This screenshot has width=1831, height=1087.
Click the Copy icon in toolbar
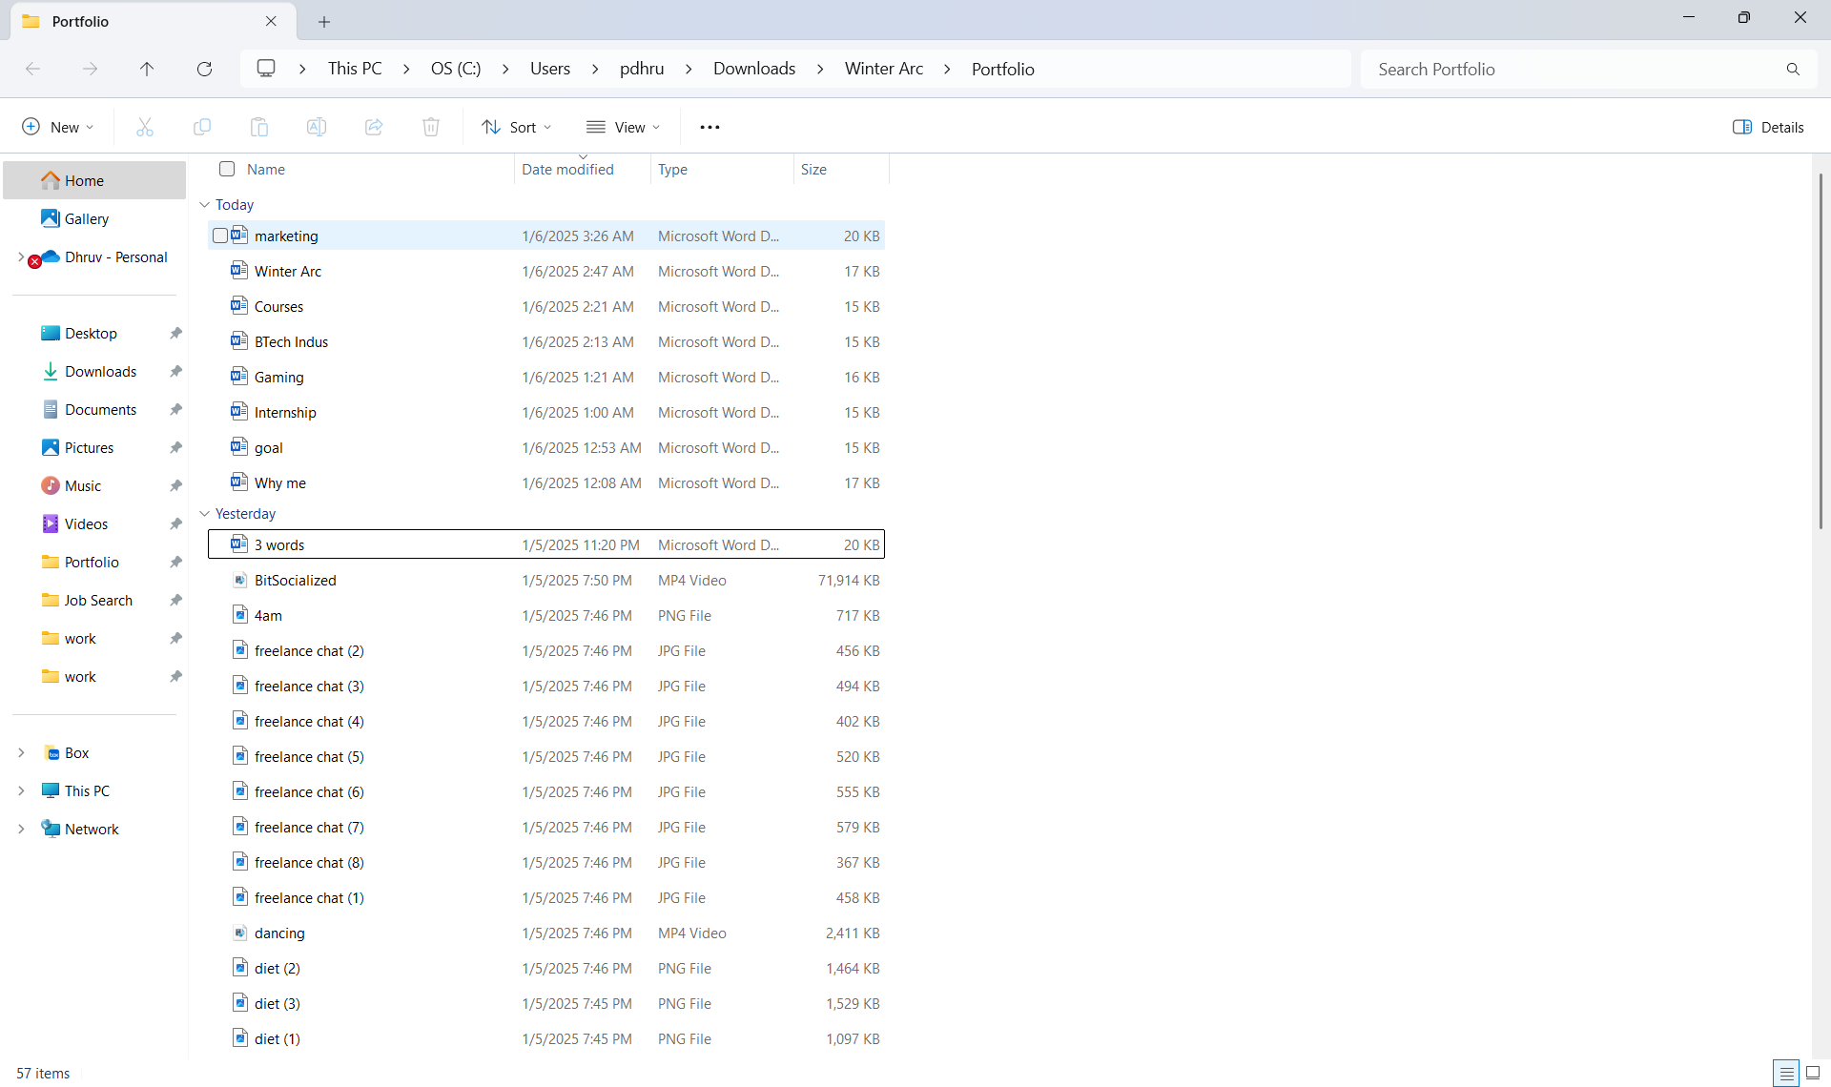[202, 127]
